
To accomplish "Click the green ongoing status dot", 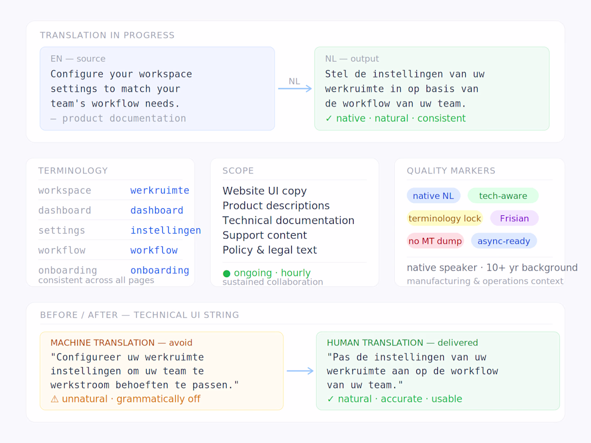I will click(227, 273).
